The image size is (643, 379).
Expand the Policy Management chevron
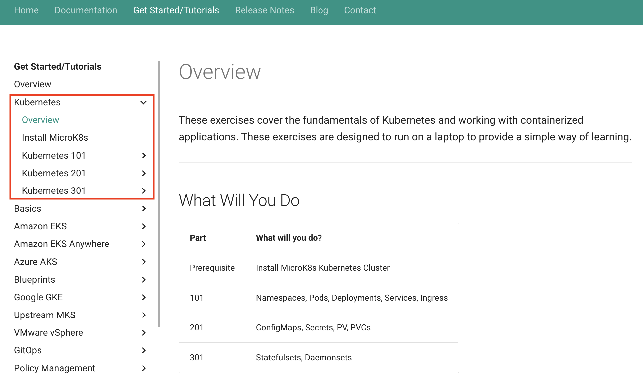[144, 368]
